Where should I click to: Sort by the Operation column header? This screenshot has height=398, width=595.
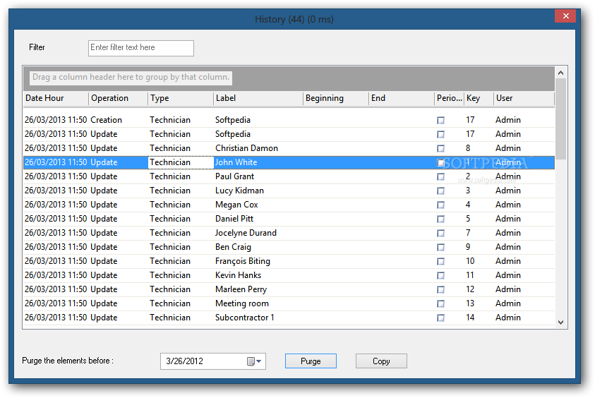[x=119, y=98]
